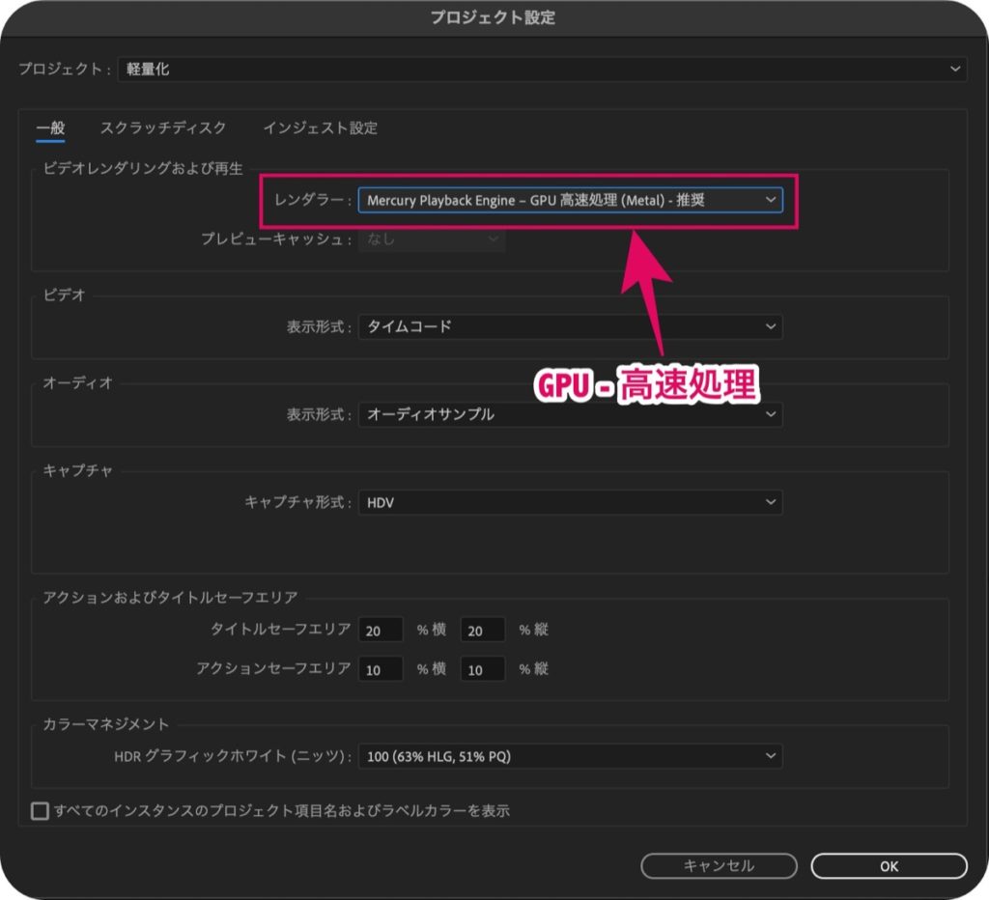Screen dimensions: 989x900
Task: Open the ビデオ 表示形式 タイムコード dropdown
Action: [x=570, y=326]
